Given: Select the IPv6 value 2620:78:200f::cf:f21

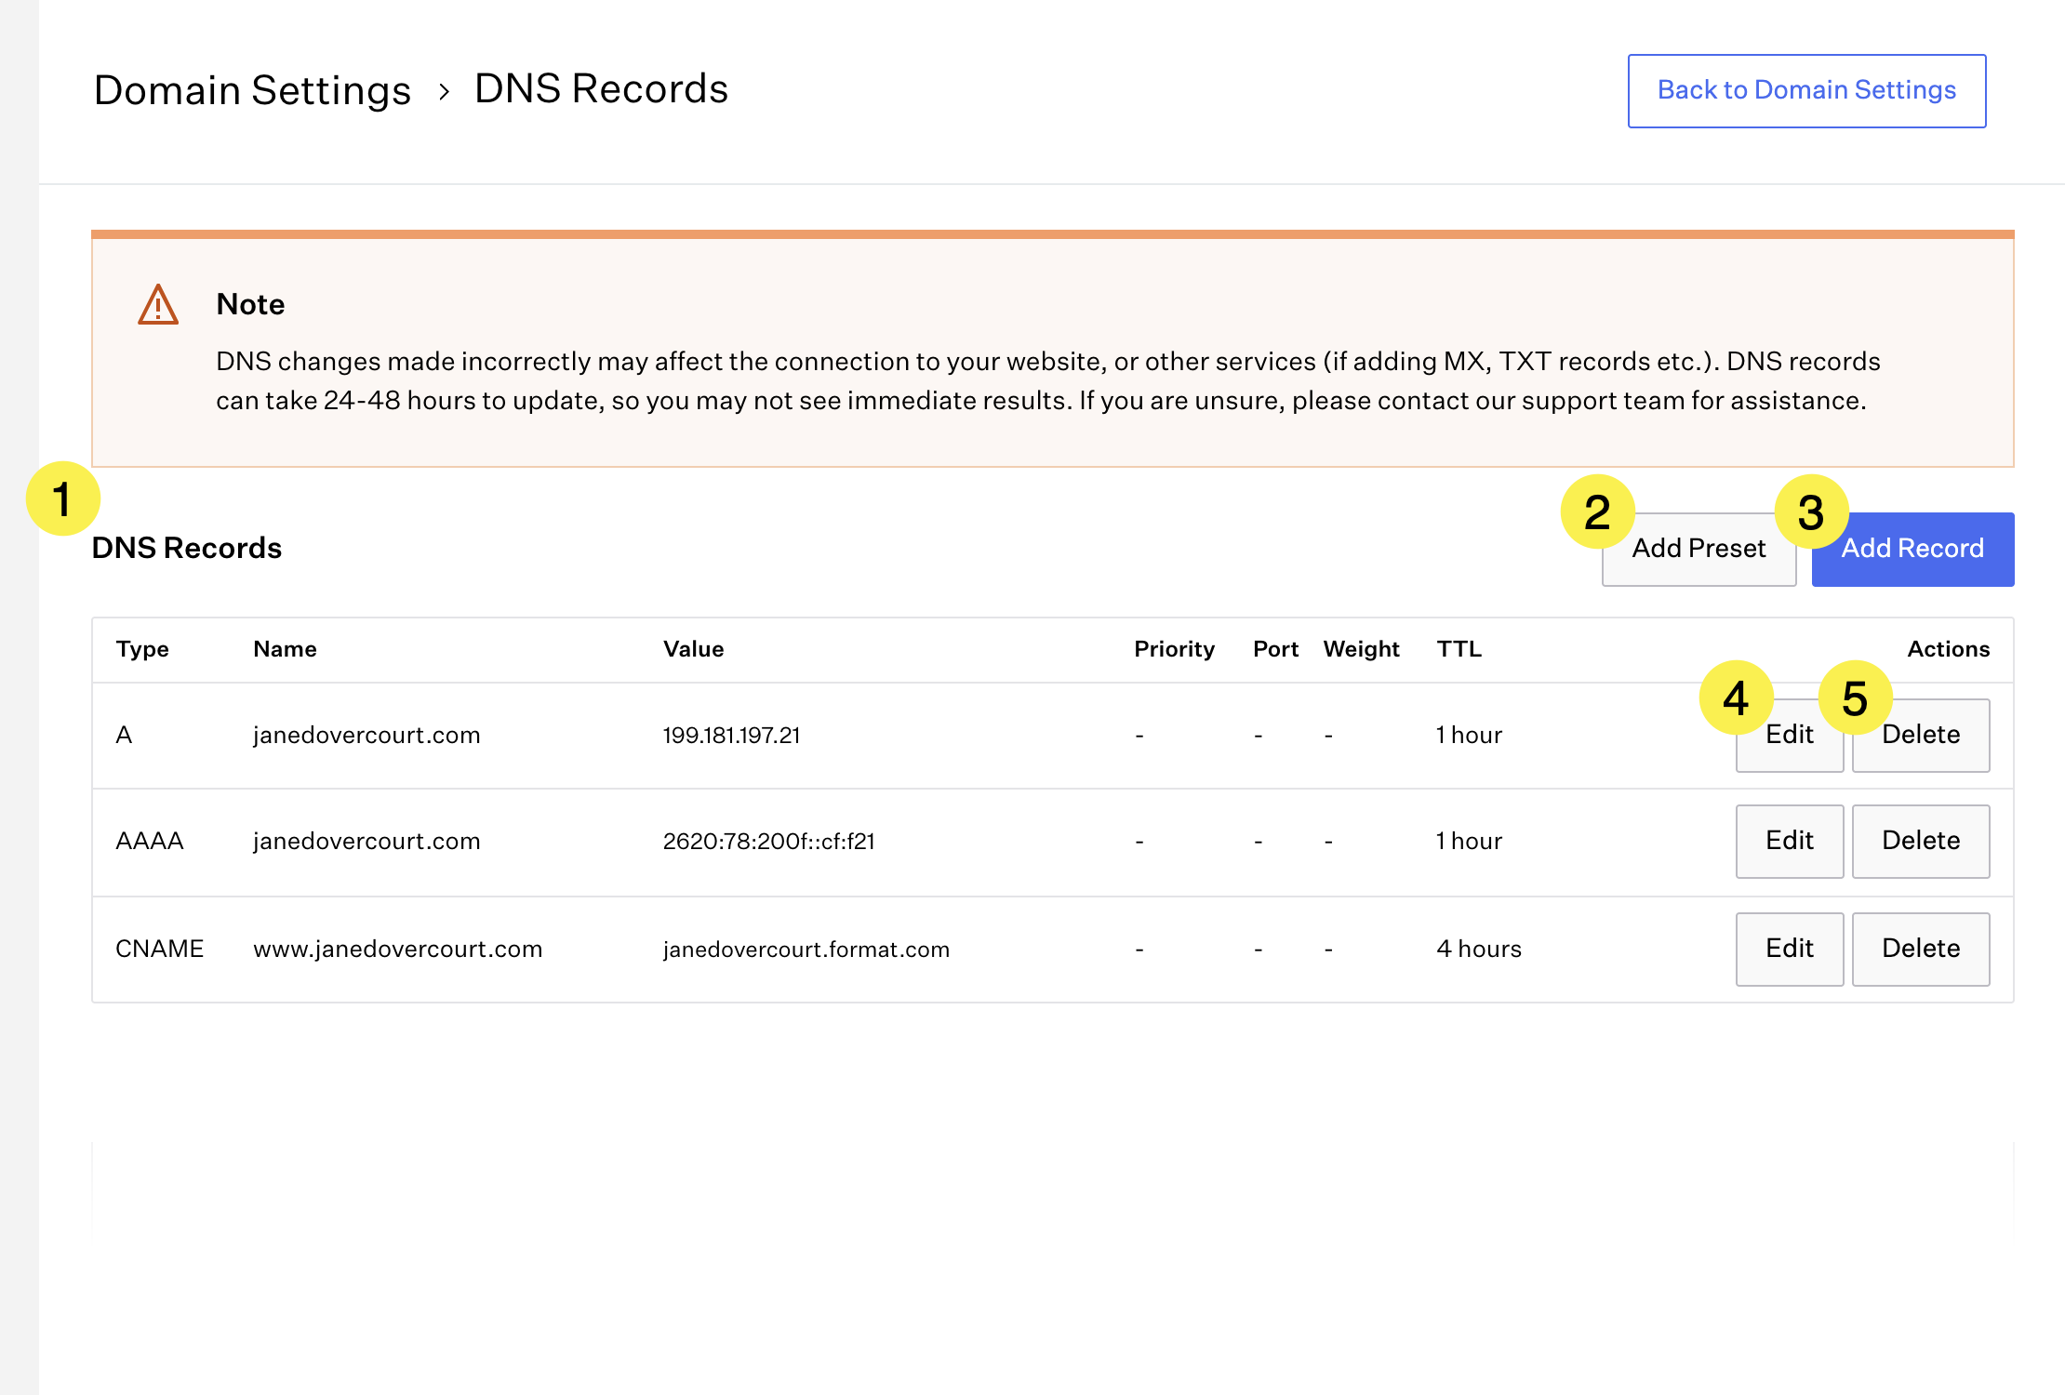Looking at the screenshot, I should 768,842.
